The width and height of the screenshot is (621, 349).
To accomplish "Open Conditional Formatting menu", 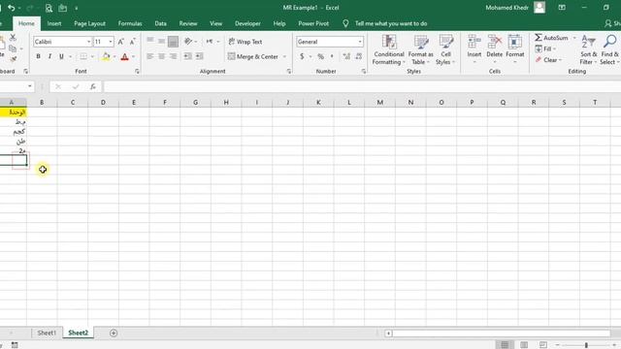I will pyautogui.click(x=389, y=49).
